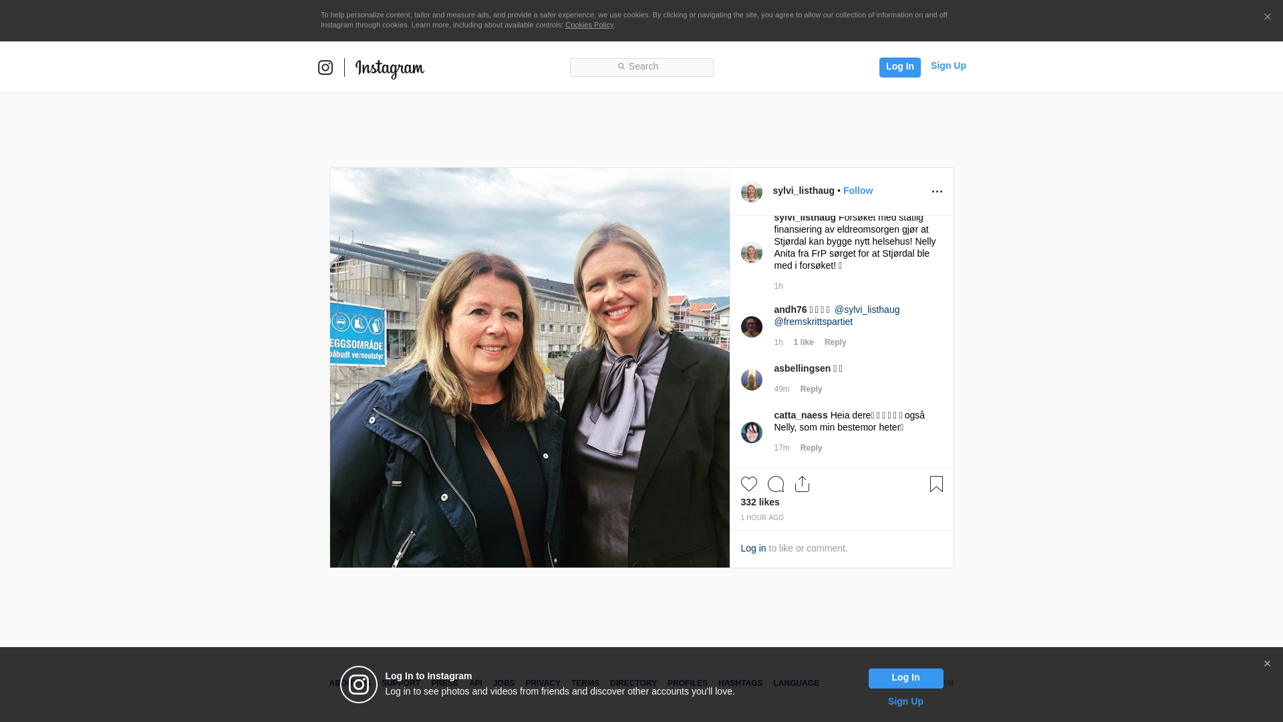Click Sign Up in bottom banner
The height and width of the screenshot is (722, 1283).
coord(905,701)
